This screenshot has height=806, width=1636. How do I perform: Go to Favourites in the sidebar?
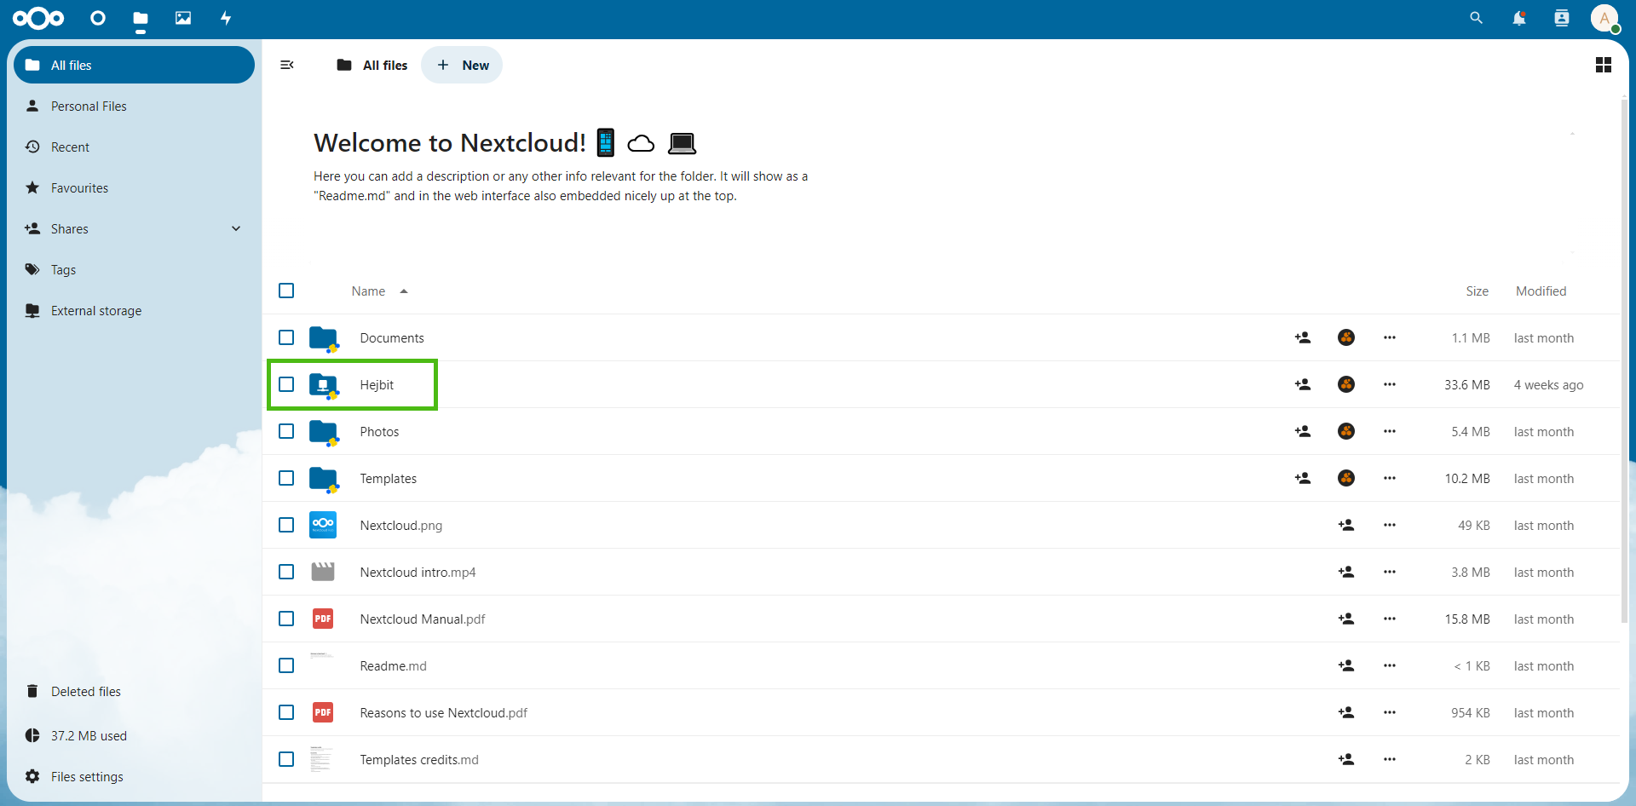(x=79, y=187)
